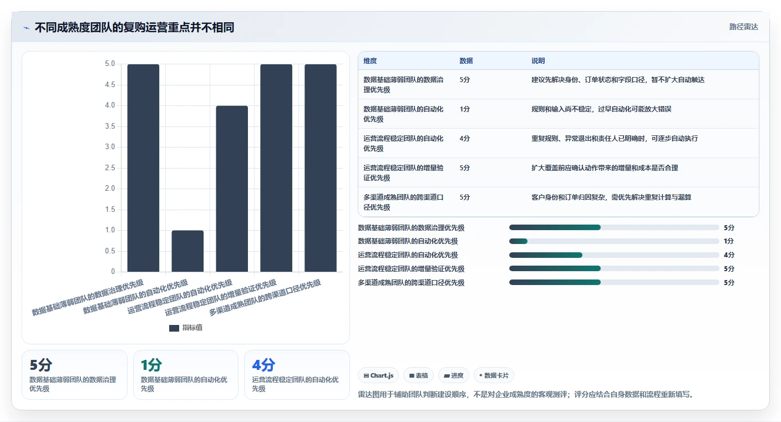Click the 1分 value in the table
Viewport: 781px width, 422px height.
pos(465,109)
